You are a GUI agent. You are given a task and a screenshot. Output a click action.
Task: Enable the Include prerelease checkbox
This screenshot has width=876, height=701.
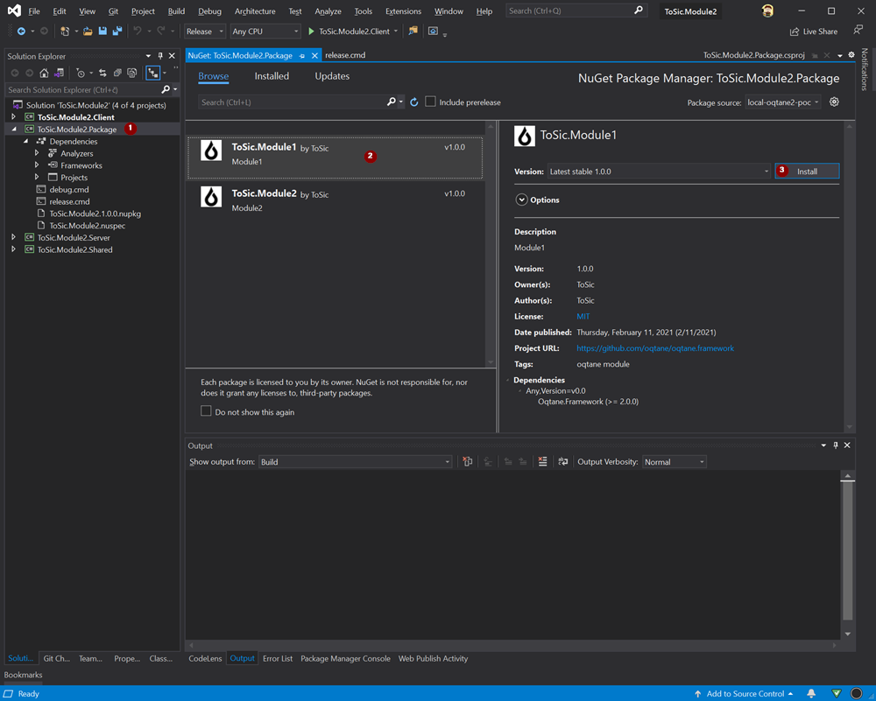pyautogui.click(x=429, y=102)
